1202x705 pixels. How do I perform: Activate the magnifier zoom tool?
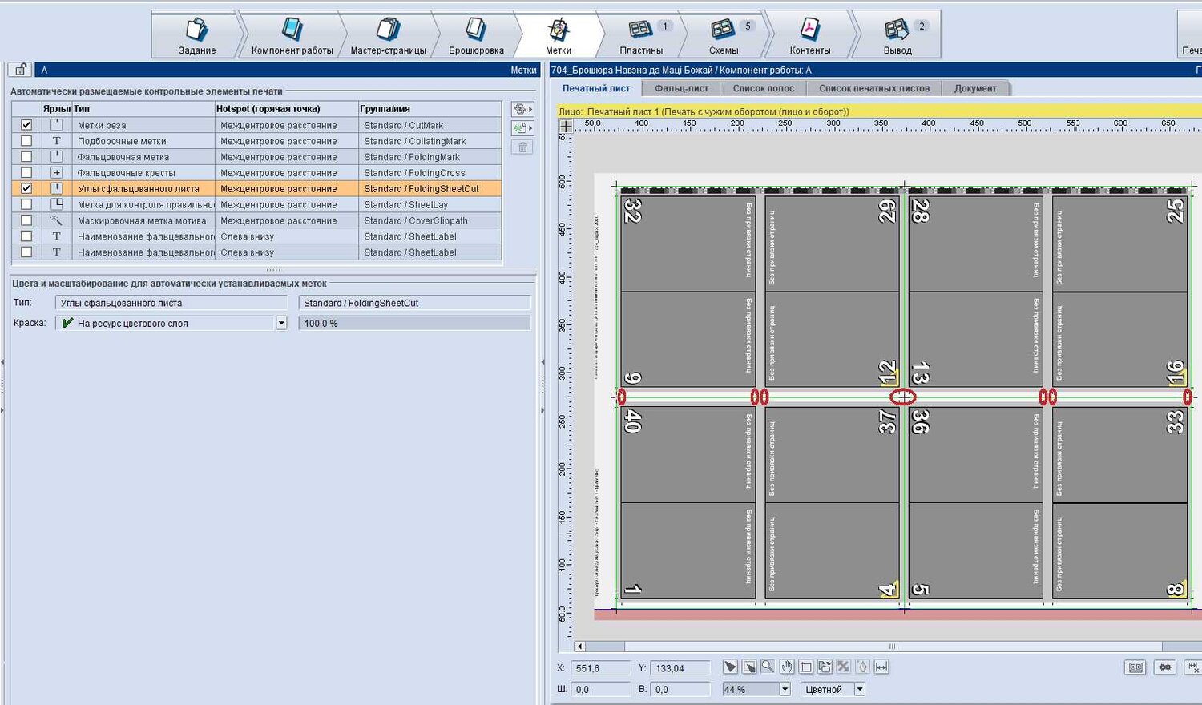(x=768, y=667)
